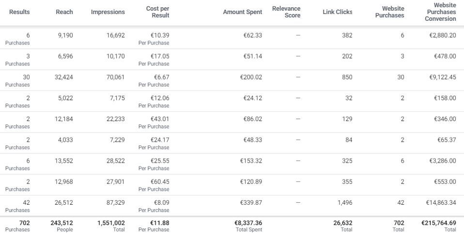Select the €215,764.69 total conversion value
This screenshot has width=464, height=243.
coord(438,223)
